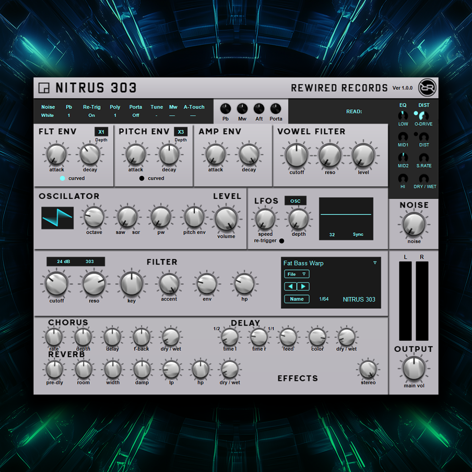This screenshot has height=472, width=472.
Task: Toggle the FLT ENV curved indicator
Action: coord(62,178)
